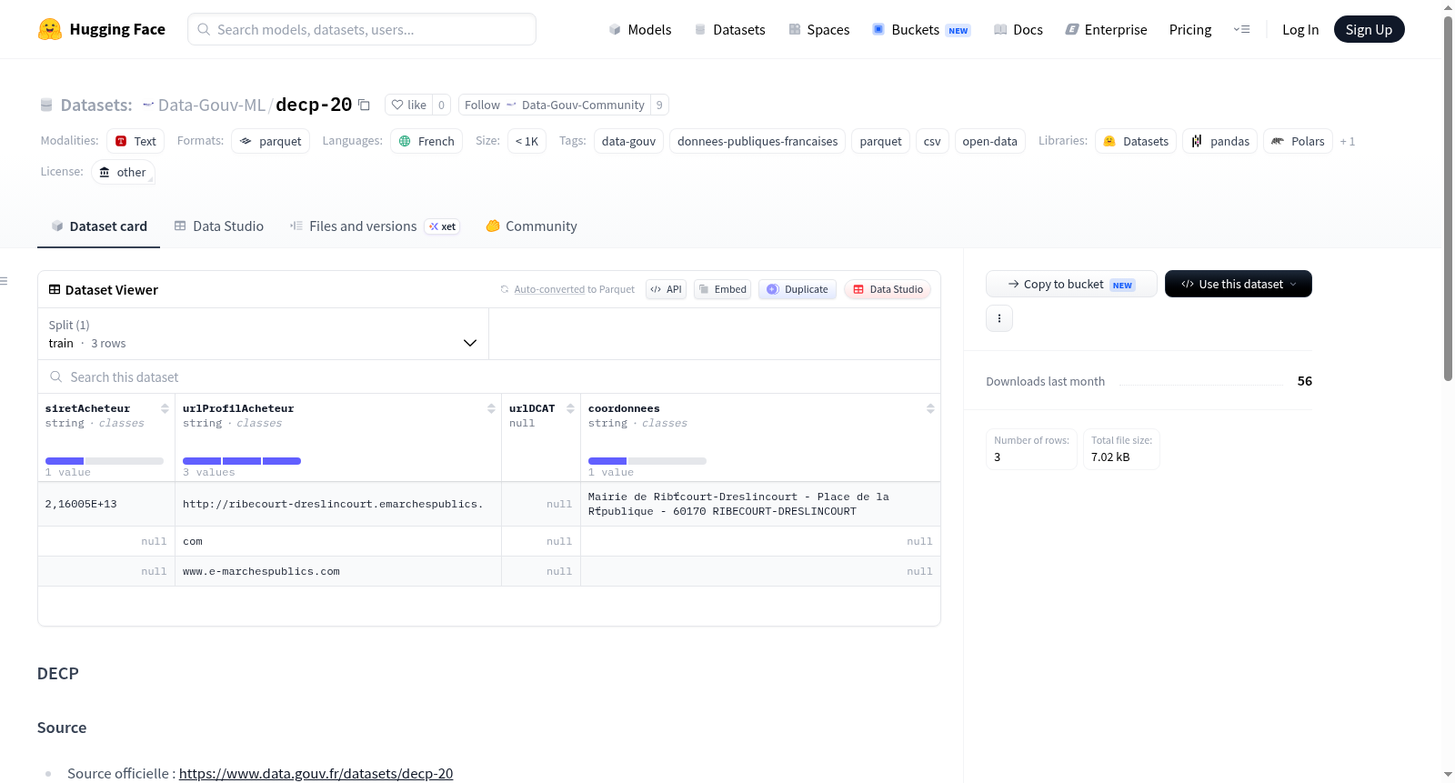
Task: Click the Sign Up button
Action: (x=1370, y=29)
